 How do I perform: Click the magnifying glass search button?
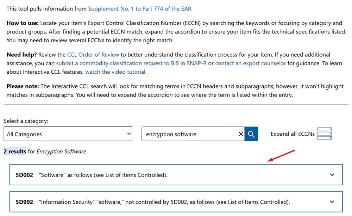coord(251,134)
